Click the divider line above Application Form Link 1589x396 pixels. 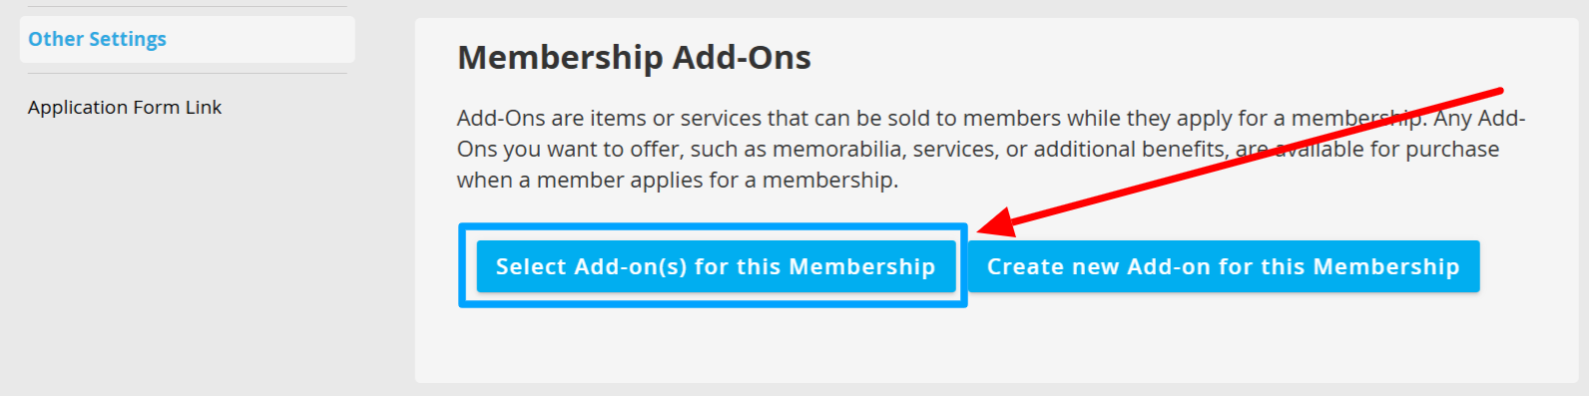point(188,73)
